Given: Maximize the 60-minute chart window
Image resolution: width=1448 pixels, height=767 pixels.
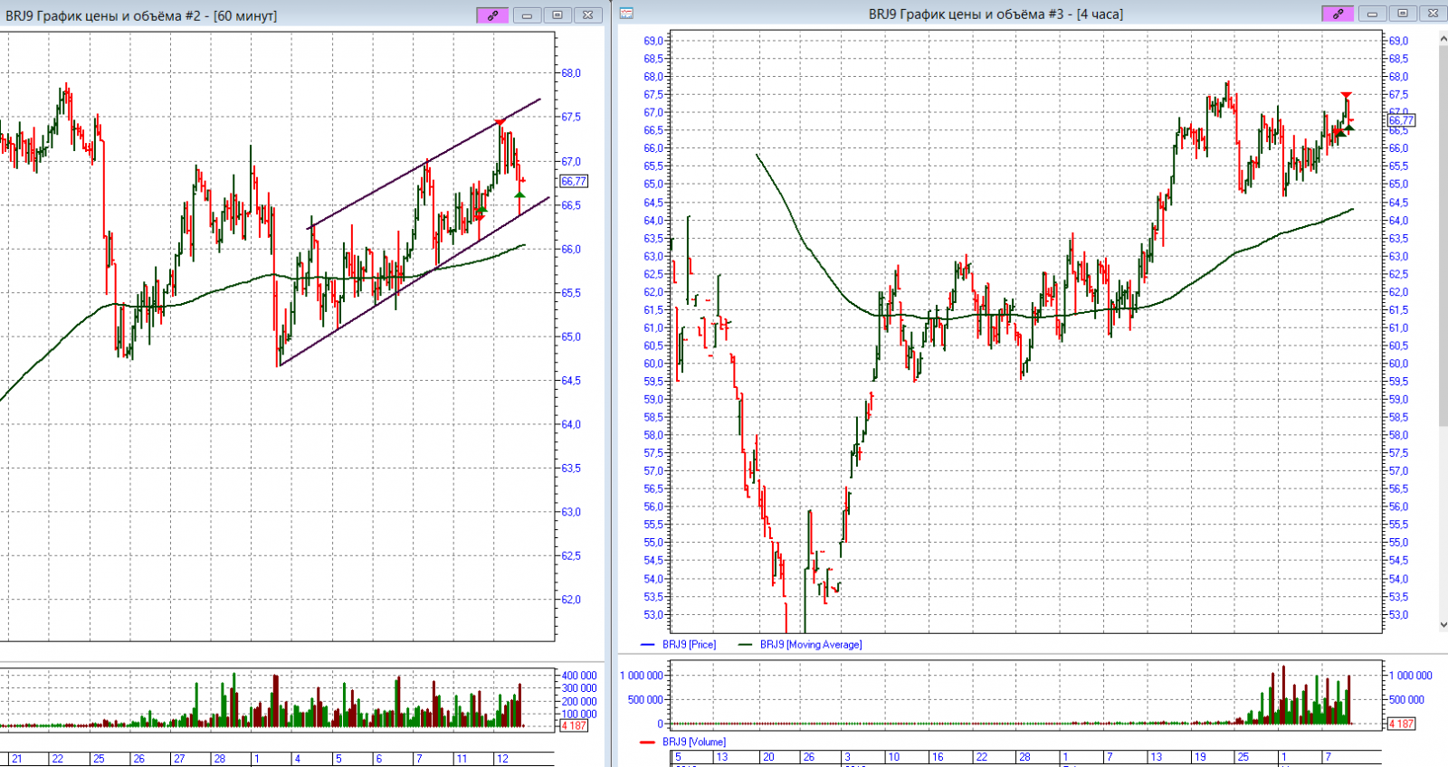Looking at the screenshot, I should point(557,15).
